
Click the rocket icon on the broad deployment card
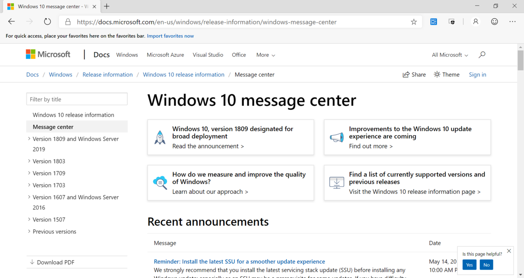[160, 137]
